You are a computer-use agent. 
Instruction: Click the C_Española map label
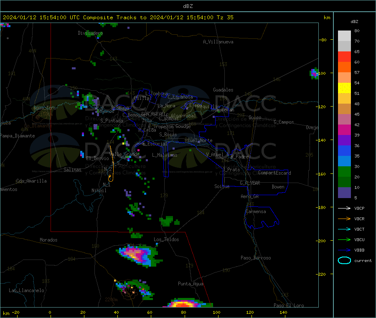coord(180,97)
